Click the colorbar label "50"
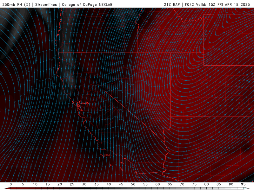Image resolution: width=254 pixels, height=190 pixels. tap(133, 184)
